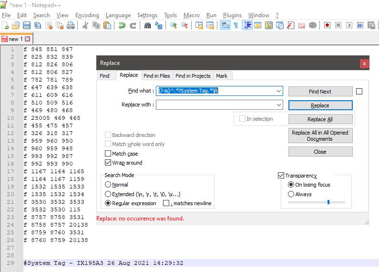Screen dimensions: 379x272
Task: Click the Save All toolbar icon
Action: (38, 25)
